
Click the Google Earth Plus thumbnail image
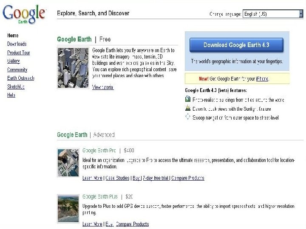click(x=68, y=208)
